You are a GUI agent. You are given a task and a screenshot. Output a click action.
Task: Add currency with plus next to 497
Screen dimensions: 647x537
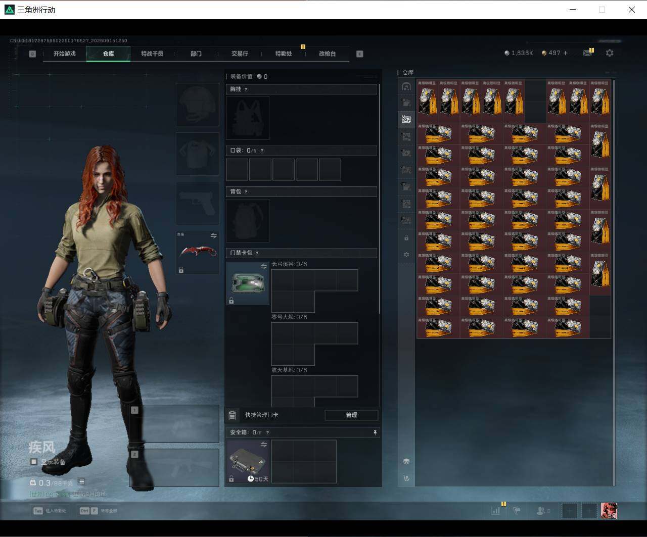click(565, 53)
